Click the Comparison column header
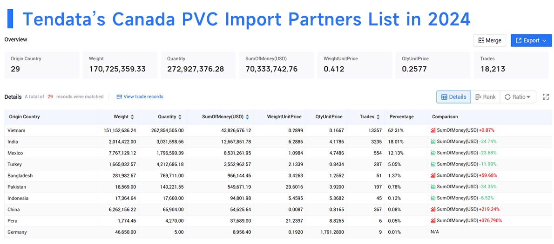The height and width of the screenshot is (244, 554). tap(445, 116)
